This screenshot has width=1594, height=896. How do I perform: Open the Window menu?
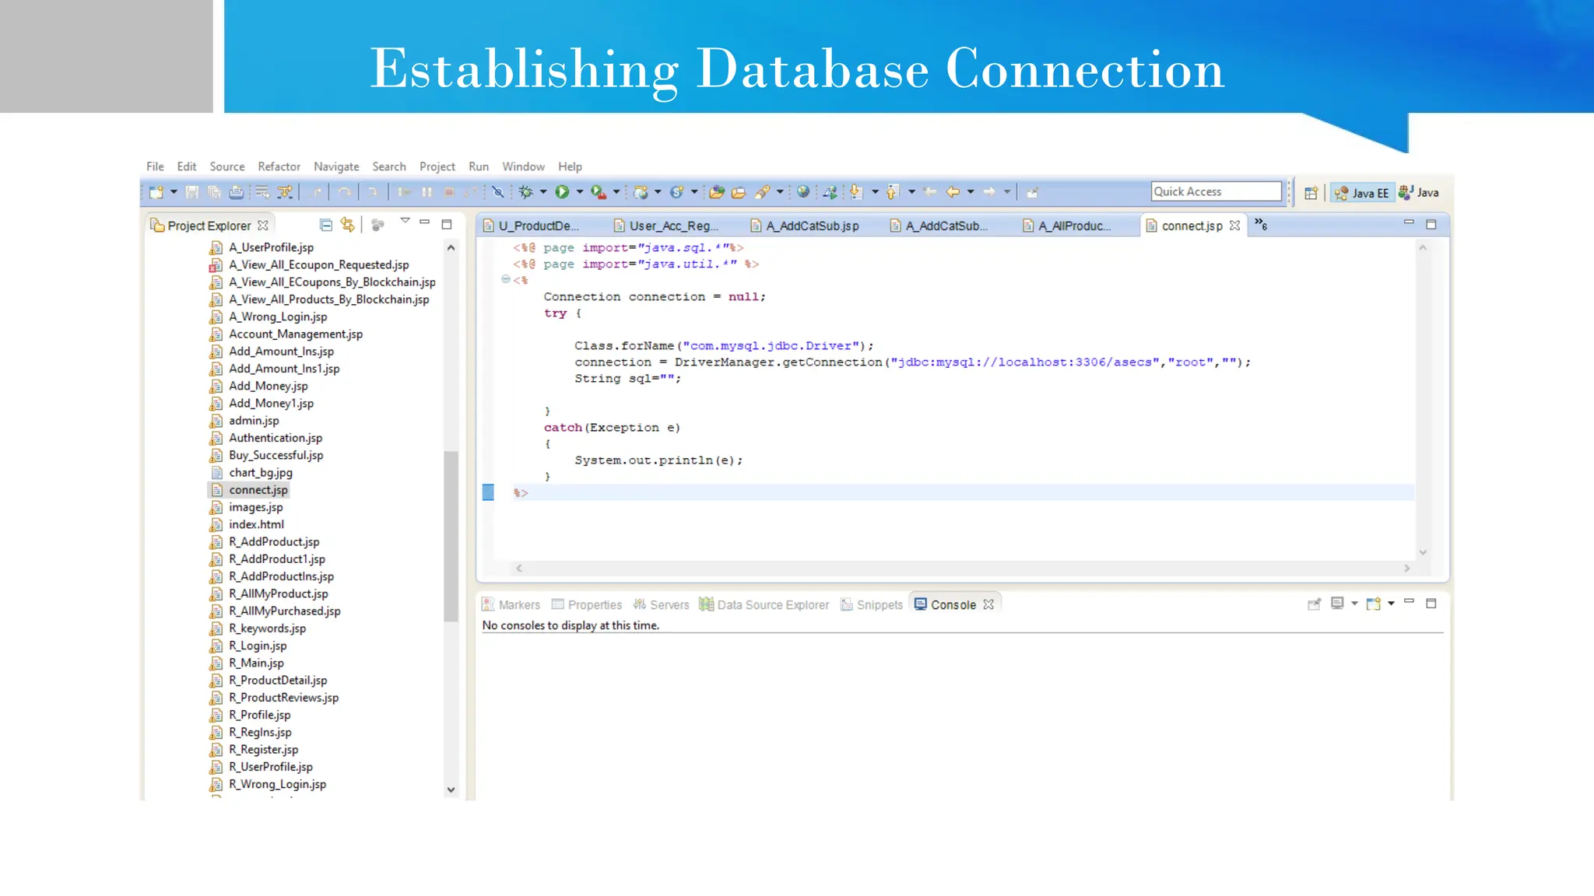tap(523, 166)
